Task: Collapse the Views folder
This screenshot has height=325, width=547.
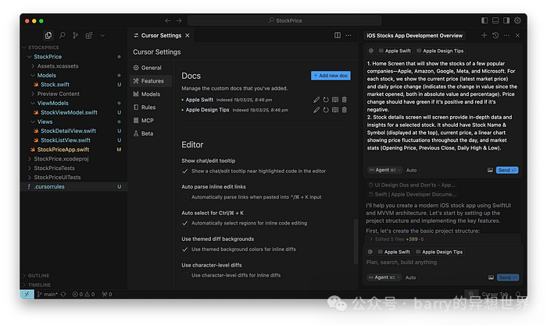Action: click(33, 122)
